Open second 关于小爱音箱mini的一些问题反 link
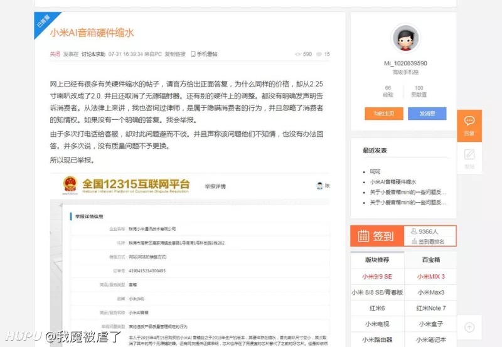 pyautogui.click(x=408, y=202)
